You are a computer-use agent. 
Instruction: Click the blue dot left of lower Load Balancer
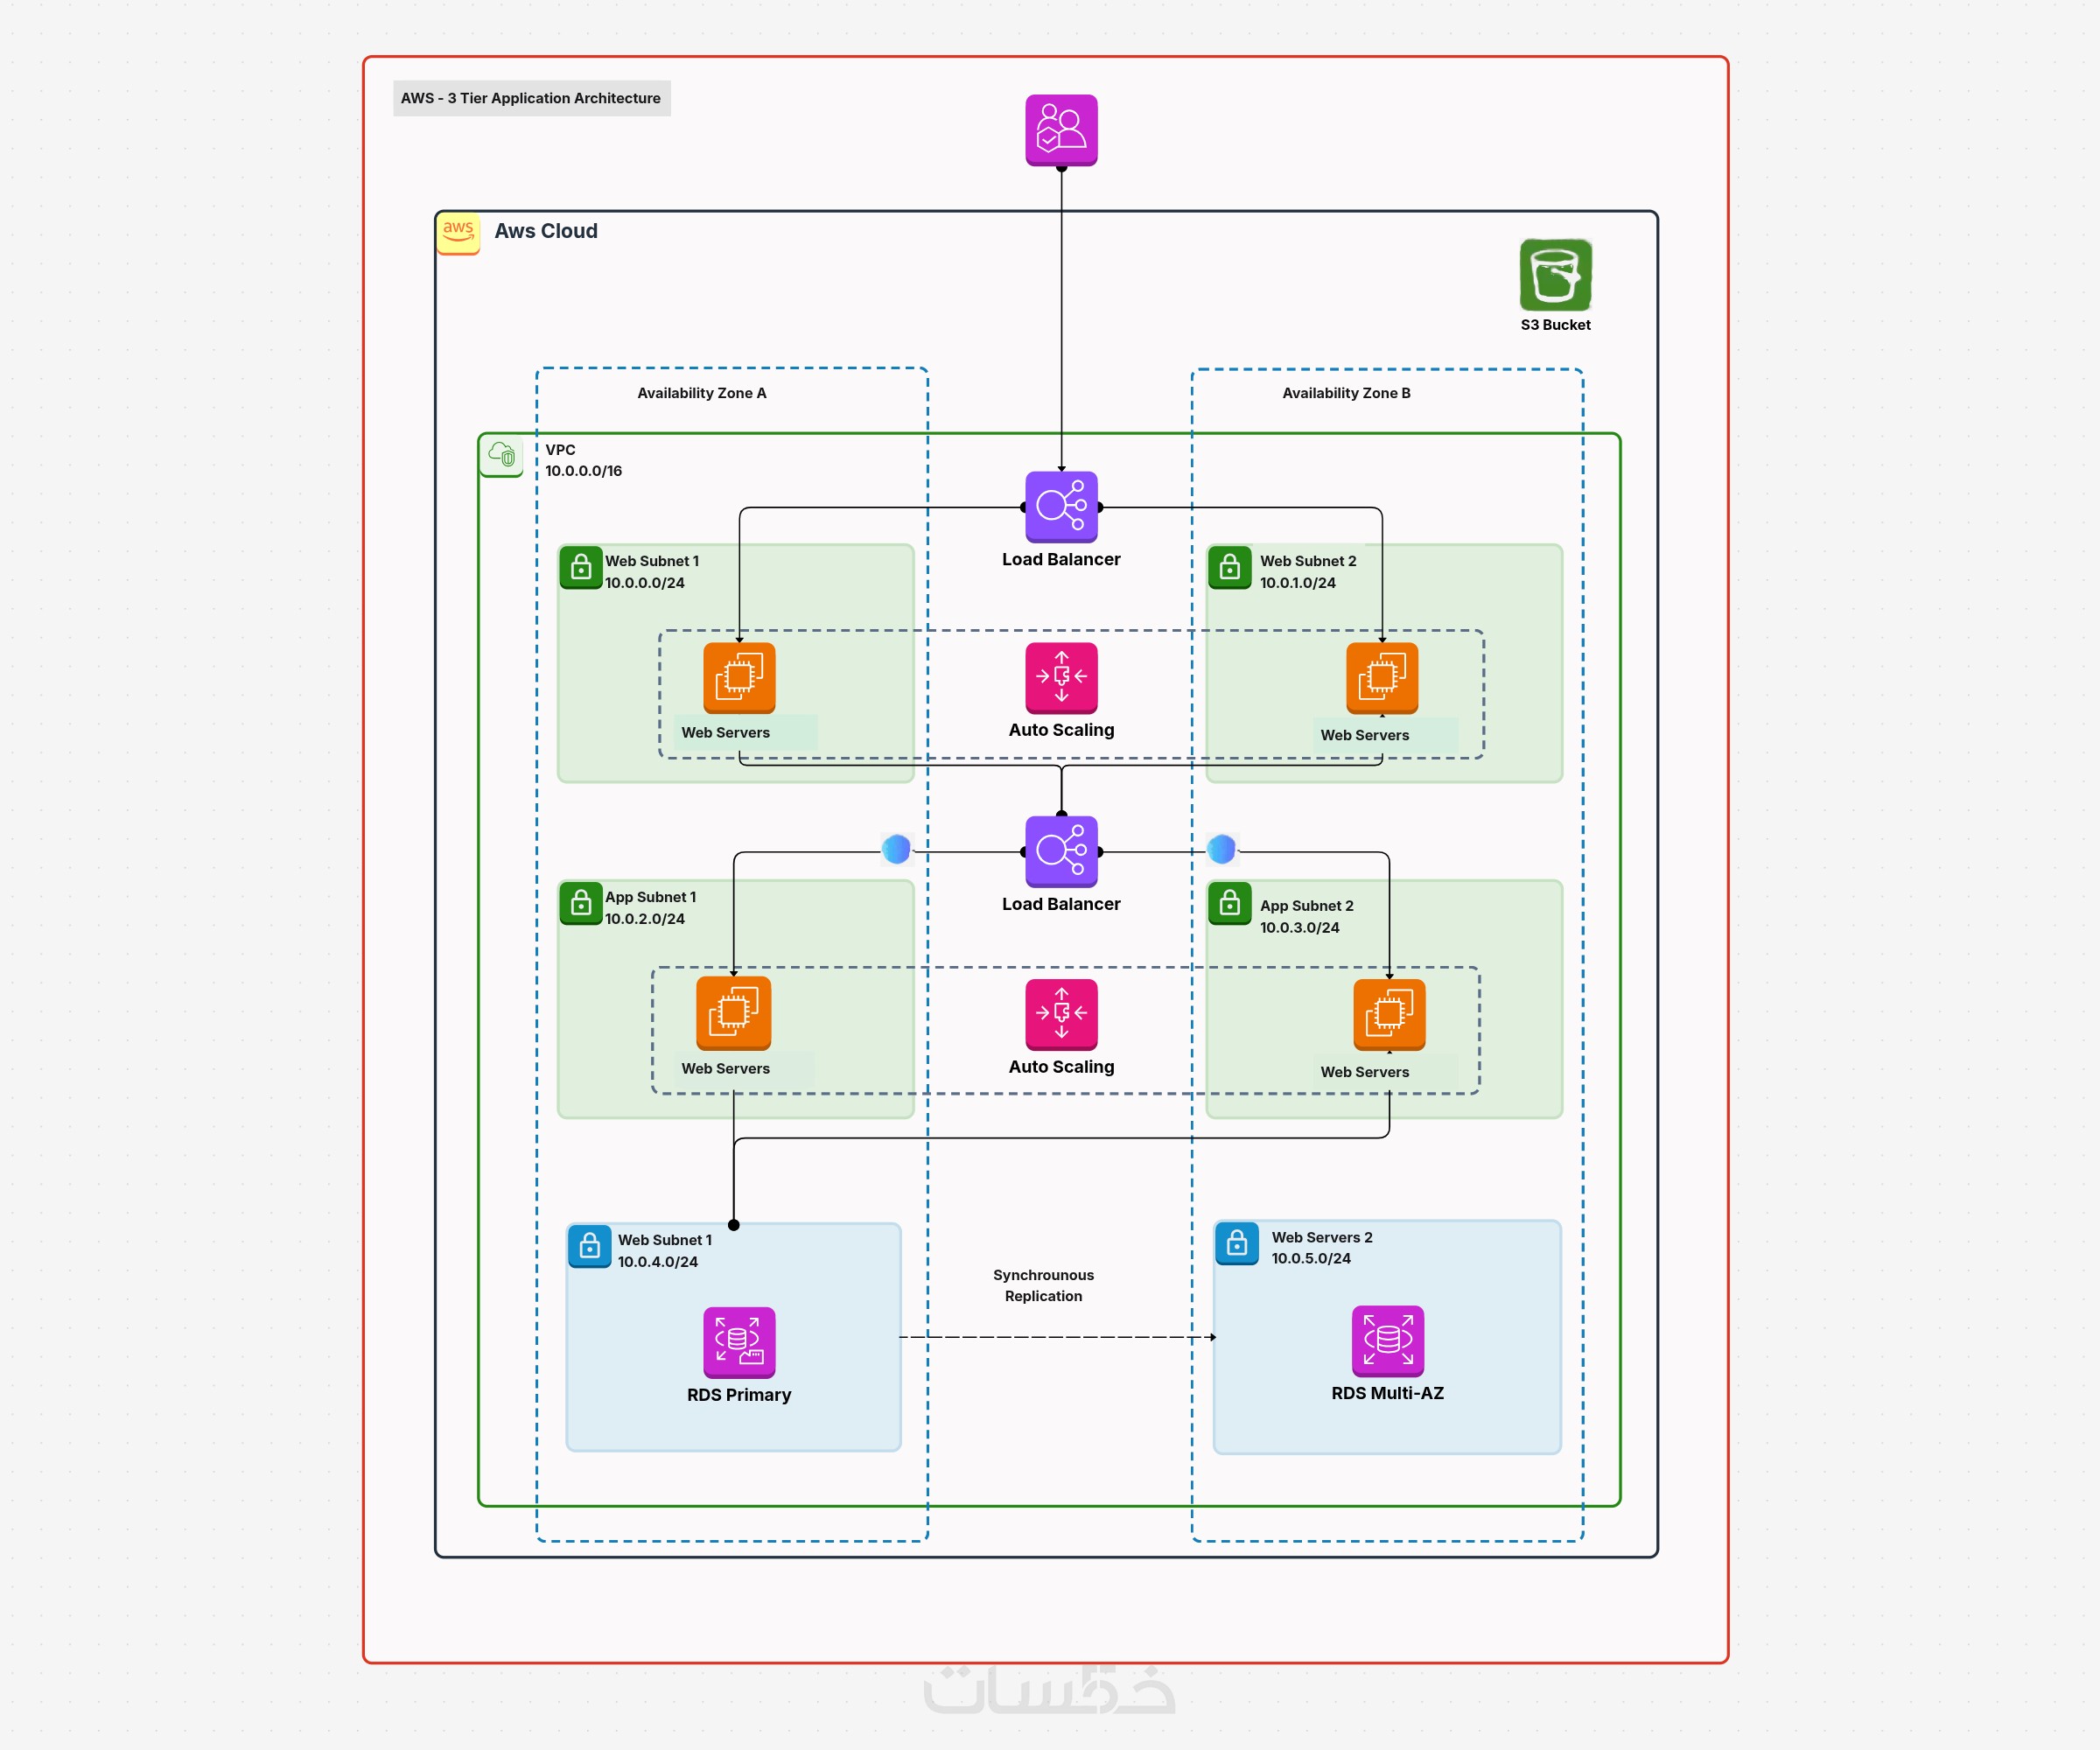coord(896,849)
